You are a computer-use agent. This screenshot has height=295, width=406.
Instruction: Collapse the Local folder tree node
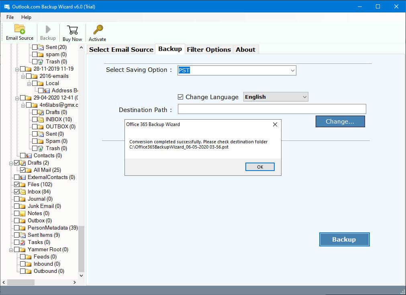[29, 84]
